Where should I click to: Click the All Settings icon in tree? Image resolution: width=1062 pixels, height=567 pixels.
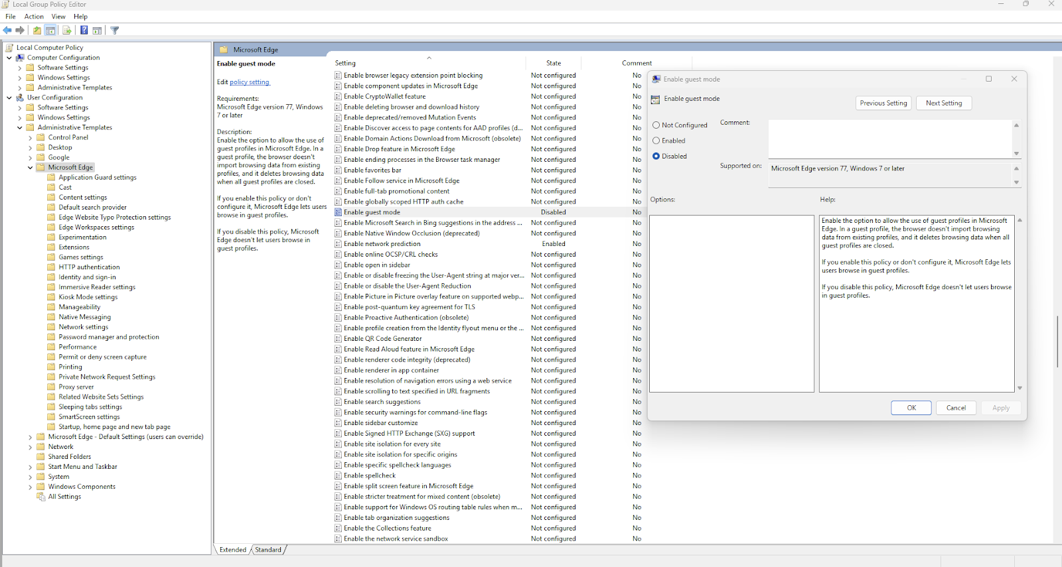tap(41, 496)
